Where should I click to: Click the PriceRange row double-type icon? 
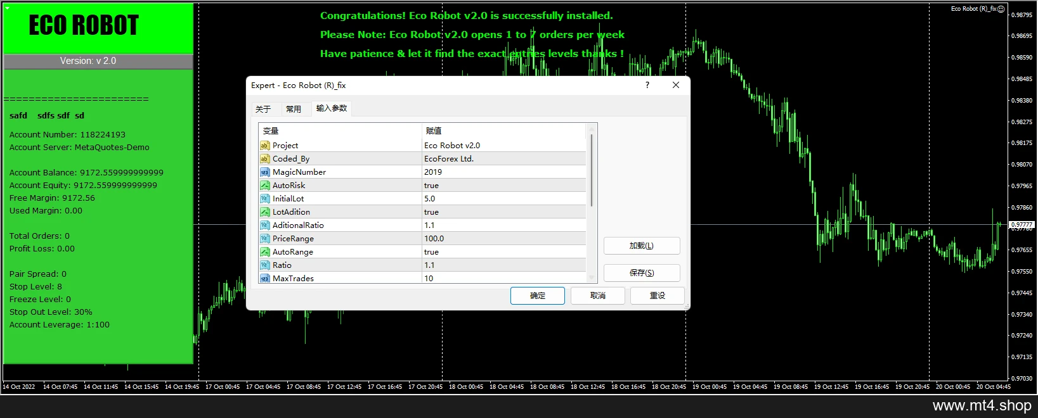pyautogui.click(x=264, y=239)
